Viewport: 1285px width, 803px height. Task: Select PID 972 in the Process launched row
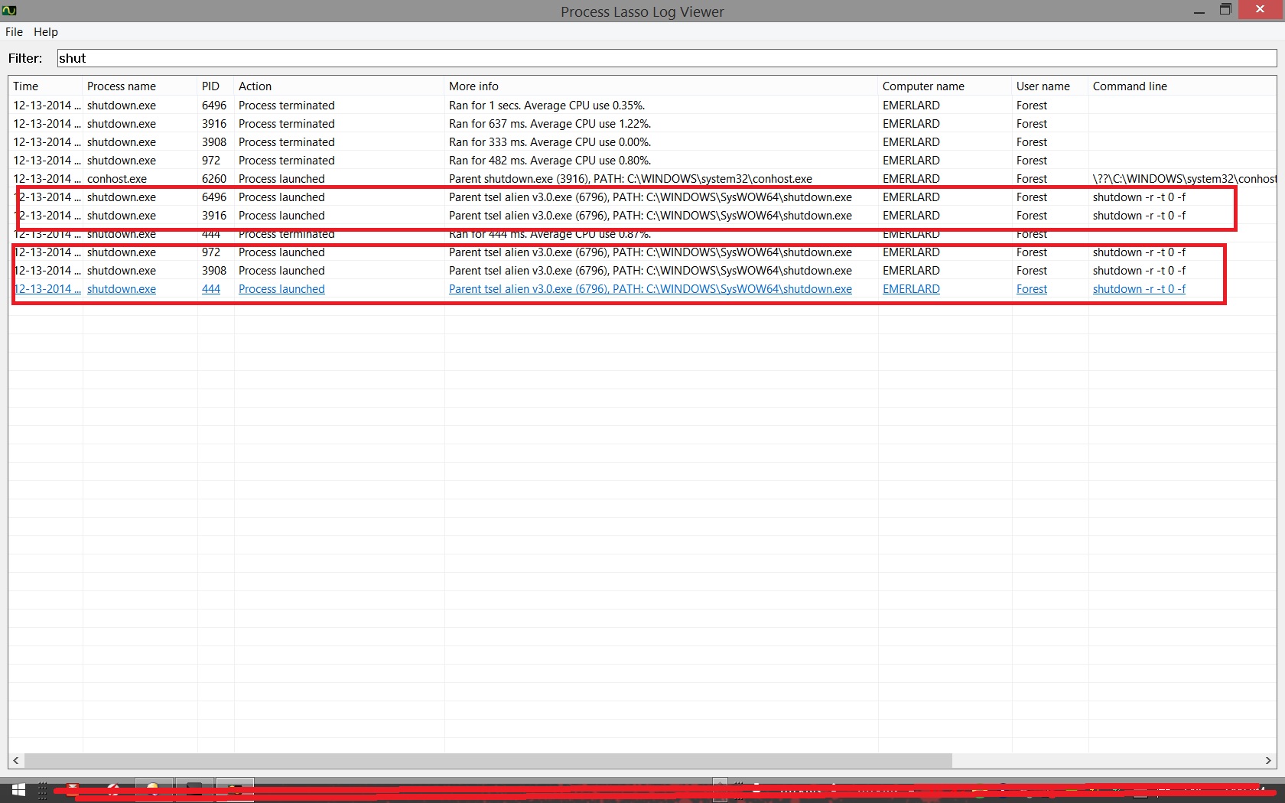211,252
